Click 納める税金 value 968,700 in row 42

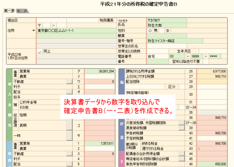[212, 143]
